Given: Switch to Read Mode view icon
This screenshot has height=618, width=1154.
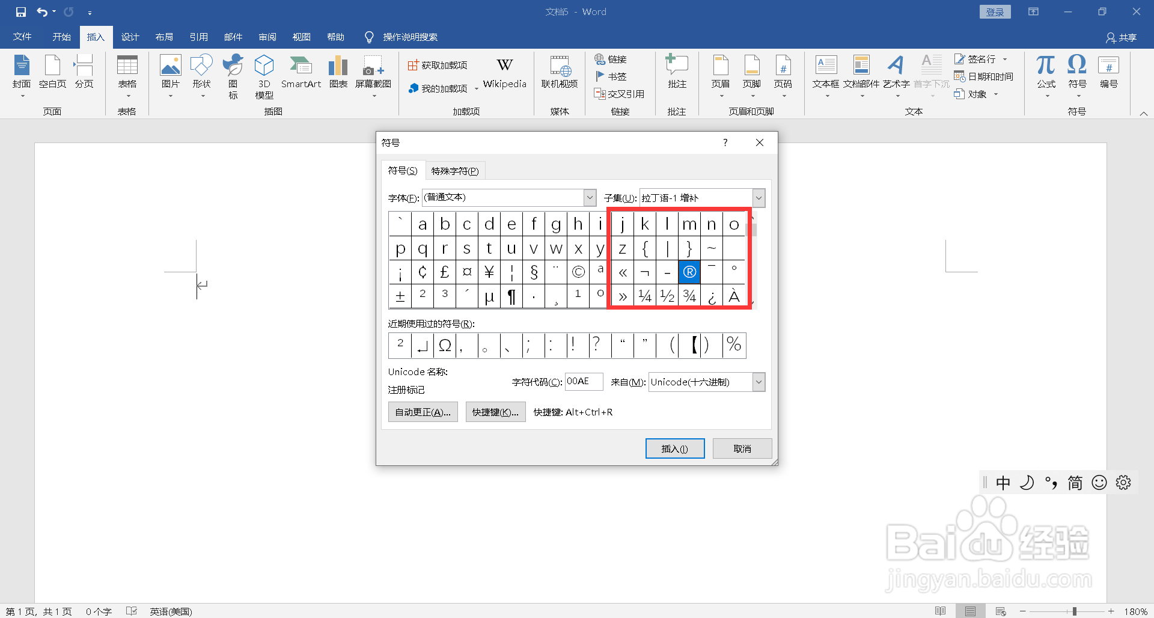Looking at the screenshot, I should [x=941, y=611].
